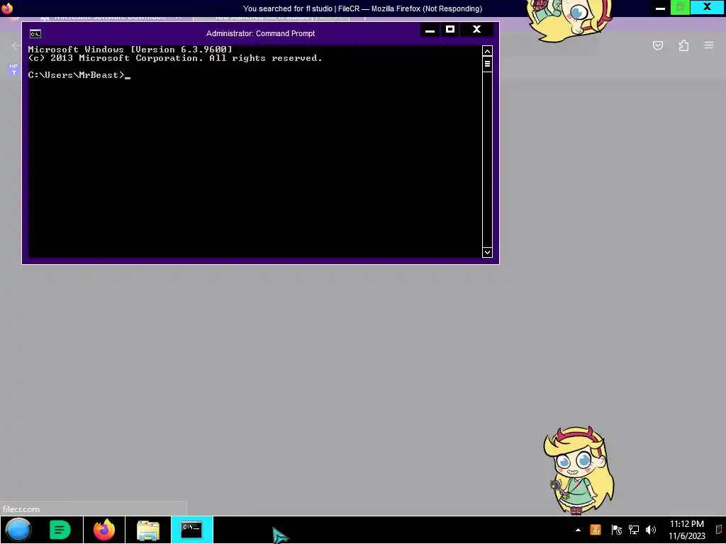
Task: Open the Firefox hamburger application menu
Action: point(709,45)
